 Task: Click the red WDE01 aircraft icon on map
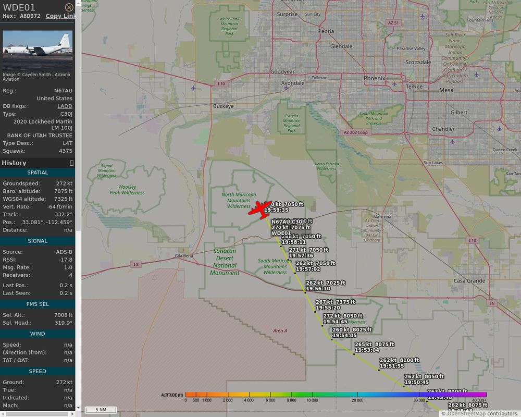point(260,209)
